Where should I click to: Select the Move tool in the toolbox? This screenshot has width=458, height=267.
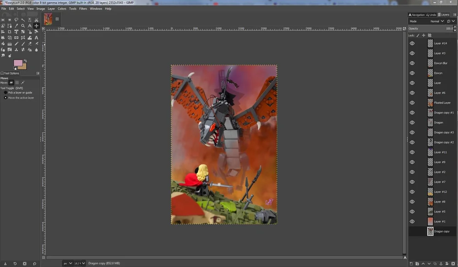click(37, 26)
